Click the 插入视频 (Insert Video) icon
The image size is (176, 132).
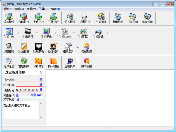53,61
